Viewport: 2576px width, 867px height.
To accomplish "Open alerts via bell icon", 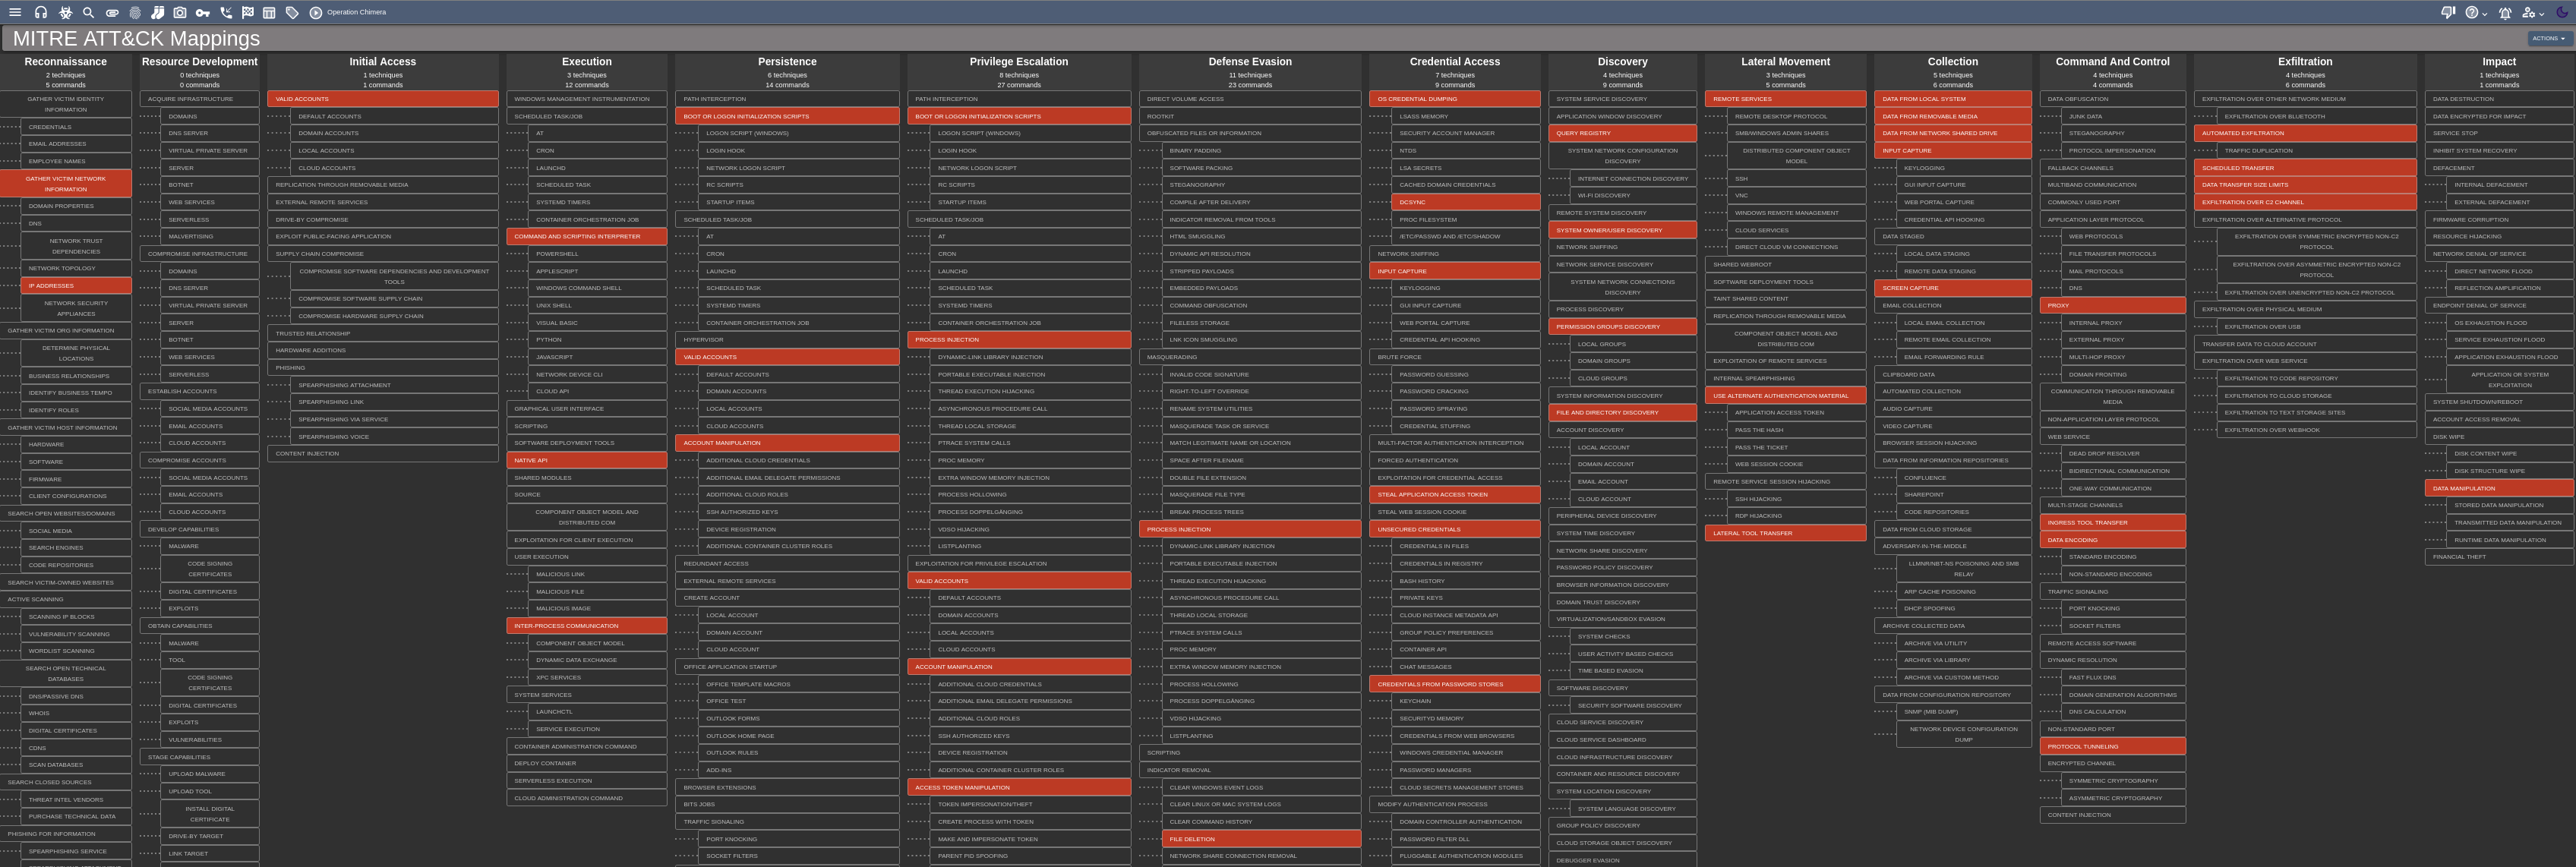I will coord(2505,12).
